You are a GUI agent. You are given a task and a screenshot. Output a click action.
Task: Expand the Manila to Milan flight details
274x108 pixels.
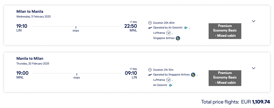click(x=254, y=68)
